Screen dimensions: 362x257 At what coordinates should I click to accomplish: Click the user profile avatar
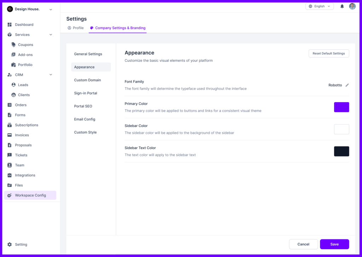[352, 6]
